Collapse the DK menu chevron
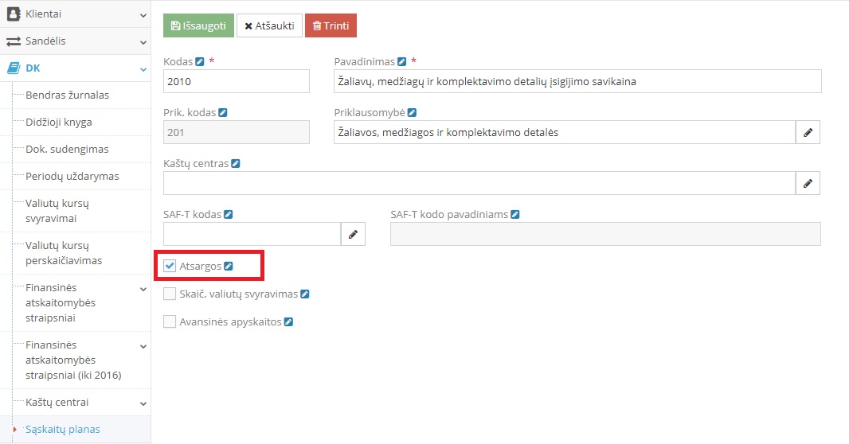849x444 pixels. pyautogui.click(x=143, y=70)
